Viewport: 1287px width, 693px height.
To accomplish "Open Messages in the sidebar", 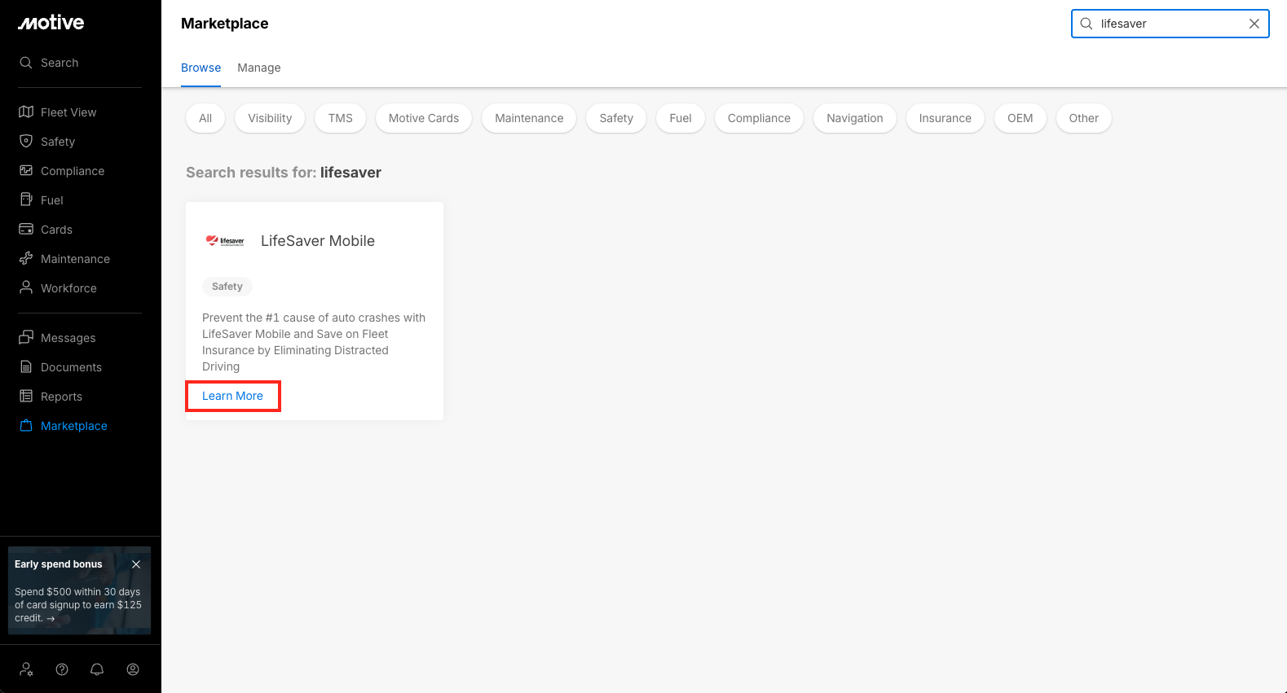I will click(x=57, y=338).
